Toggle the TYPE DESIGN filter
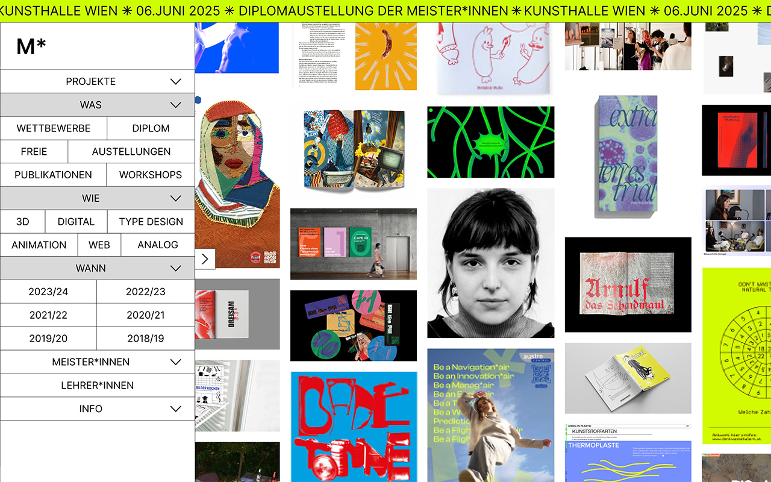The image size is (771, 482). [151, 222]
